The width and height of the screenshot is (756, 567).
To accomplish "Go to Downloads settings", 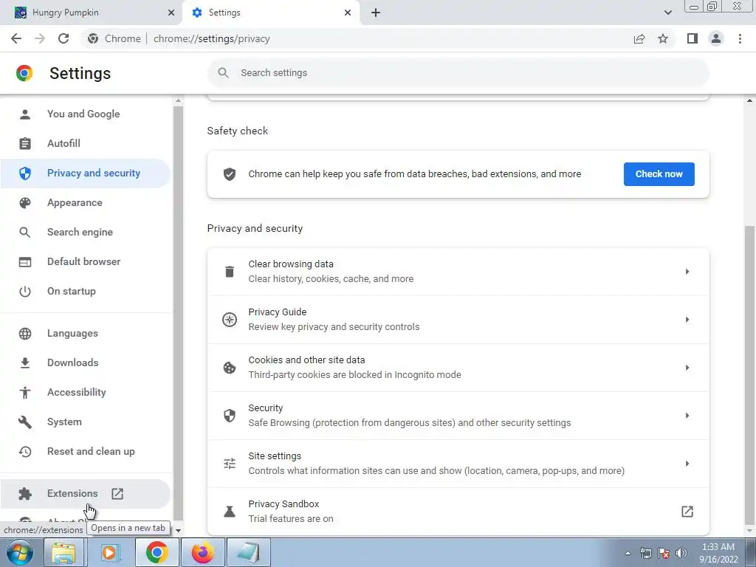I will click(x=85, y=363).
